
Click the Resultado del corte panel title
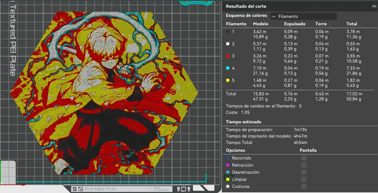point(246,6)
